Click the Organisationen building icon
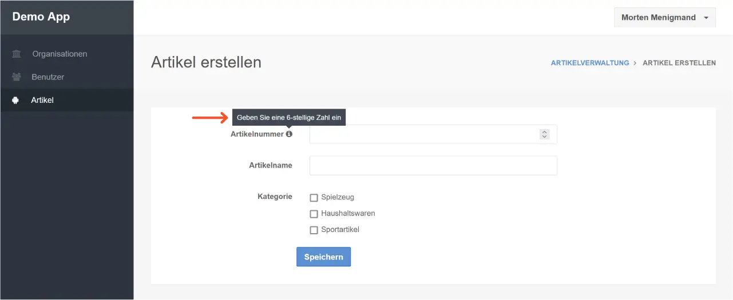Image resolution: width=733 pixels, height=300 pixels. click(17, 54)
